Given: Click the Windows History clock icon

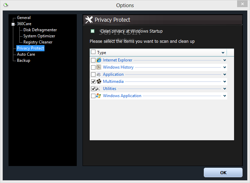Looking at the screenshot, I should point(99,67).
